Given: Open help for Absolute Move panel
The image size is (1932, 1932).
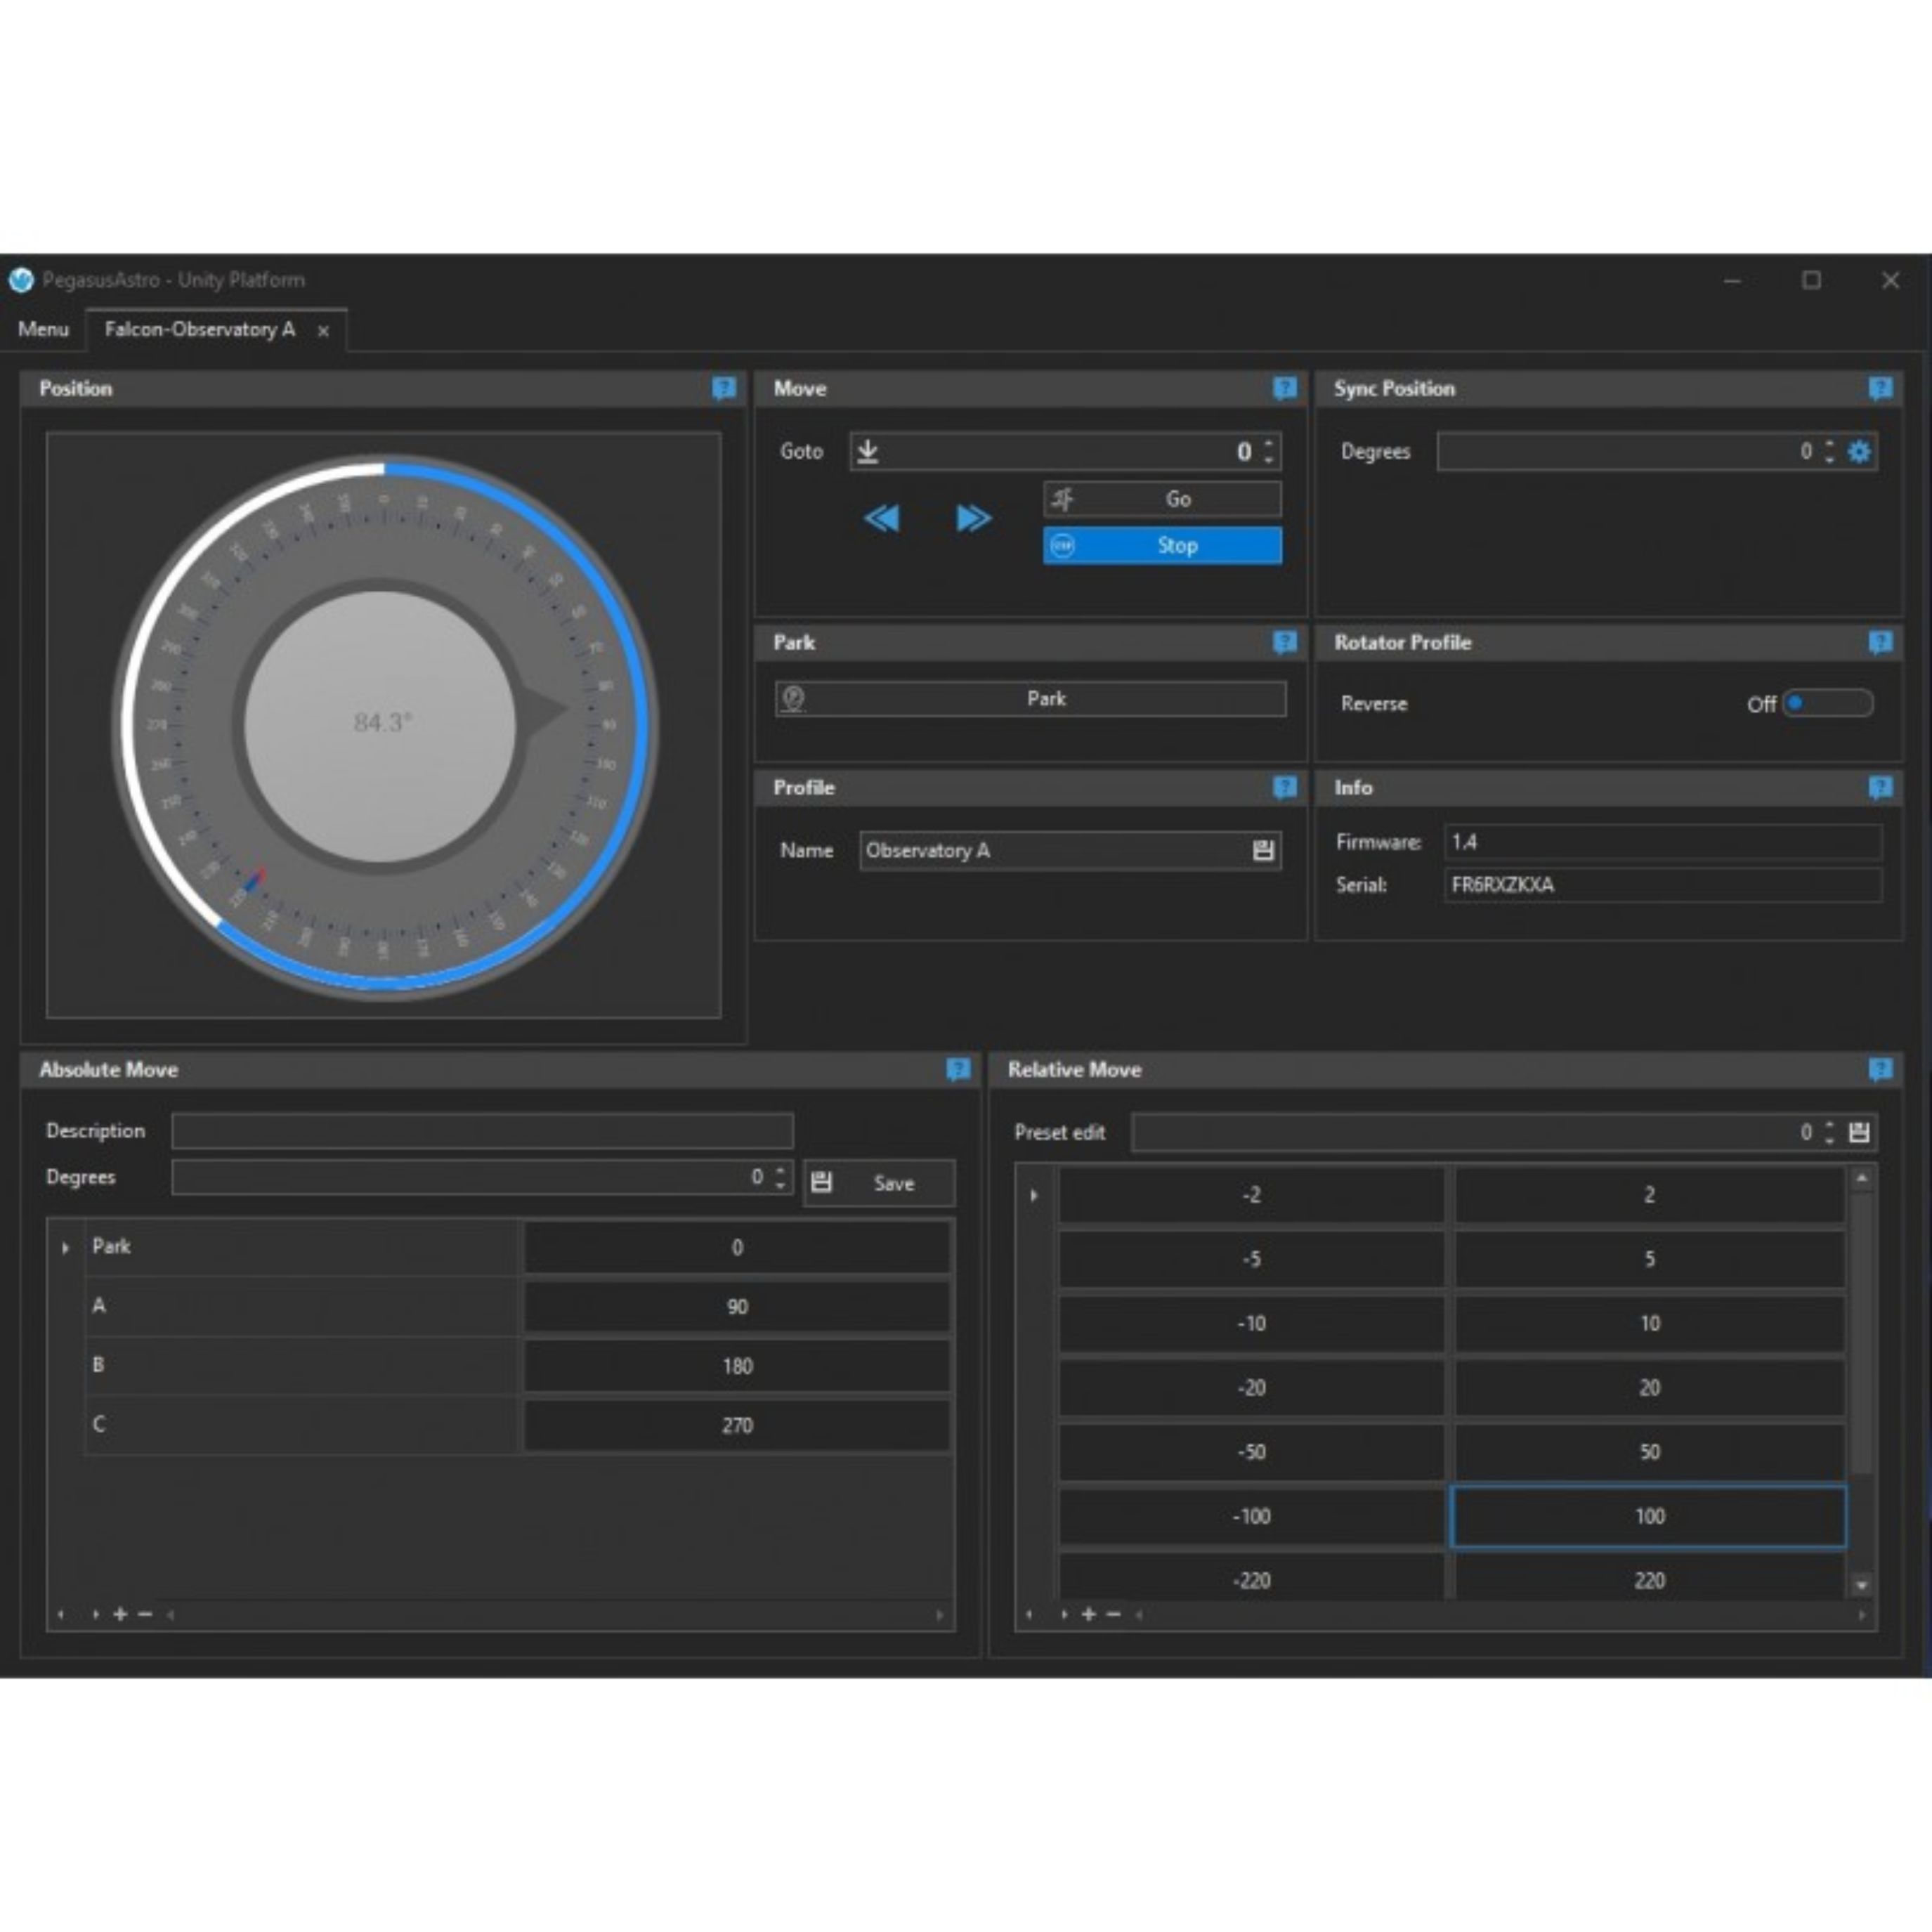Looking at the screenshot, I should click(958, 1069).
